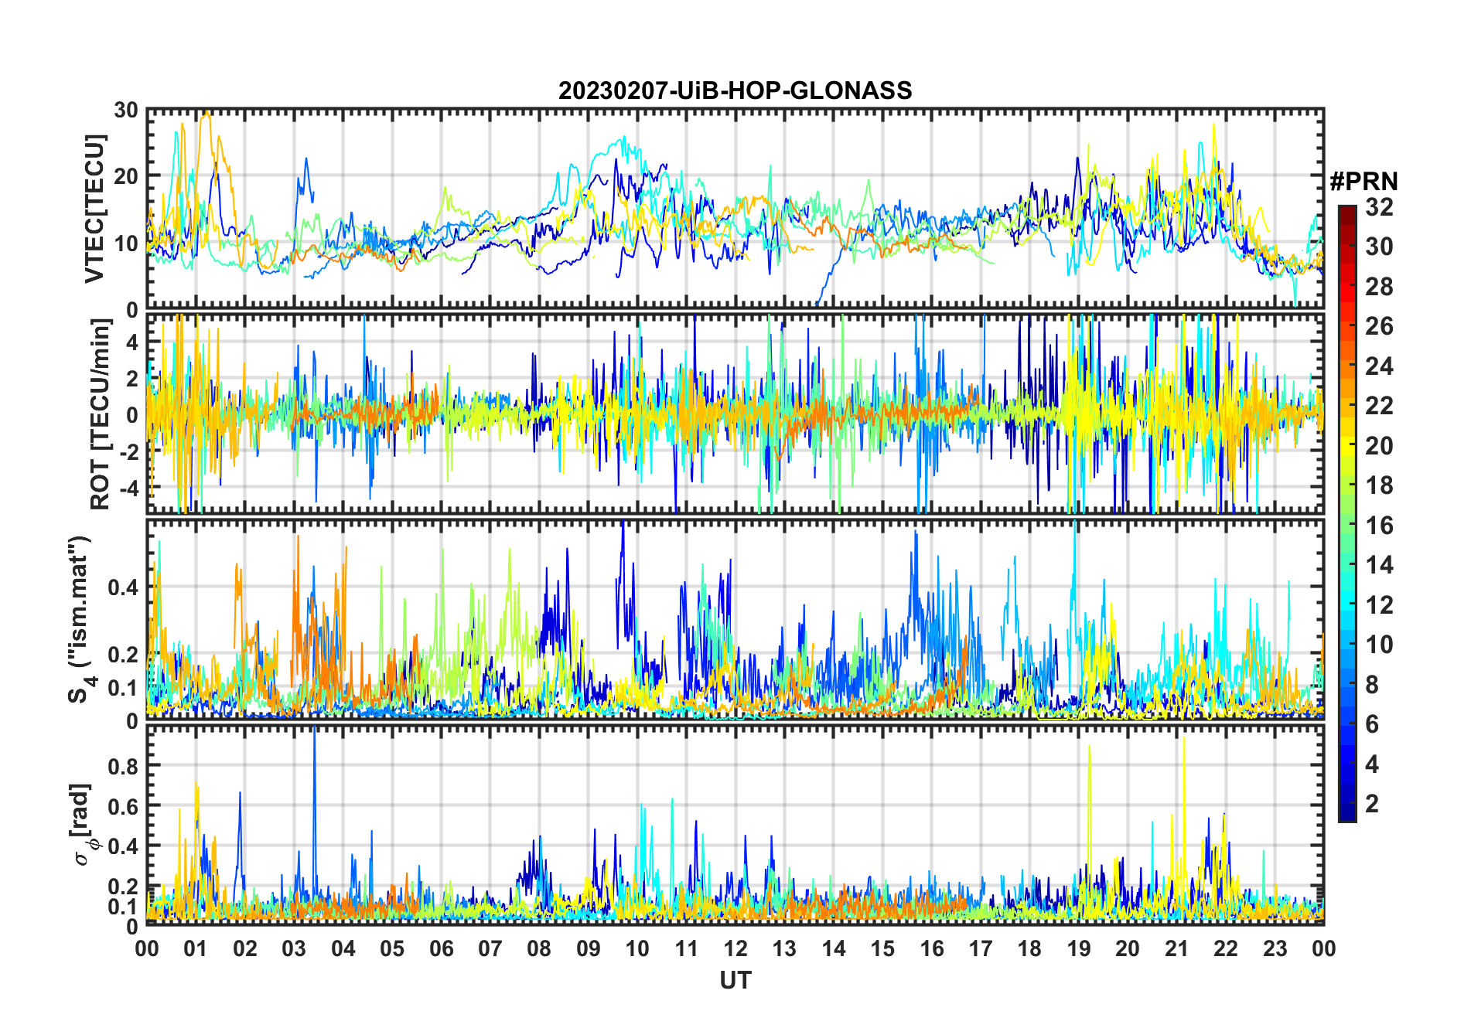Click the 0.8 tick on the σφ axis
This screenshot has width=1471, height=1028.
[x=123, y=766]
